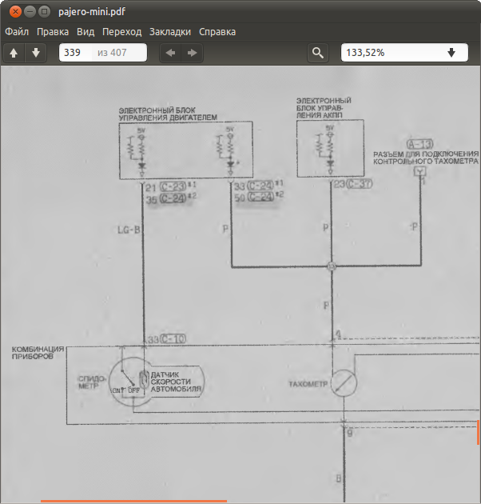This screenshot has height=504, width=481.
Task: Click the Тахометр gauge symbol in the diagram
Action: coord(344,383)
